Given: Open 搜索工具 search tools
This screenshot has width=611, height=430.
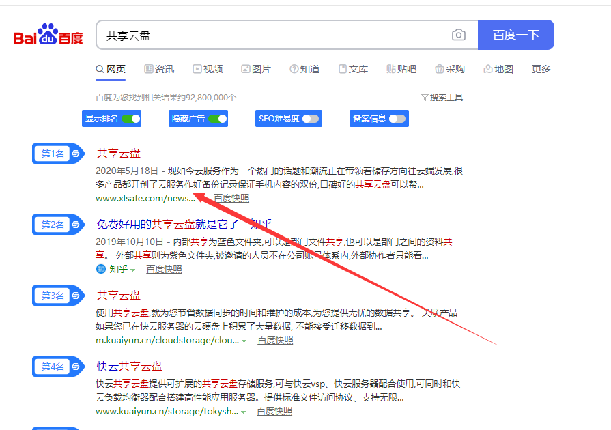Looking at the screenshot, I should pyautogui.click(x=442, y=98).
